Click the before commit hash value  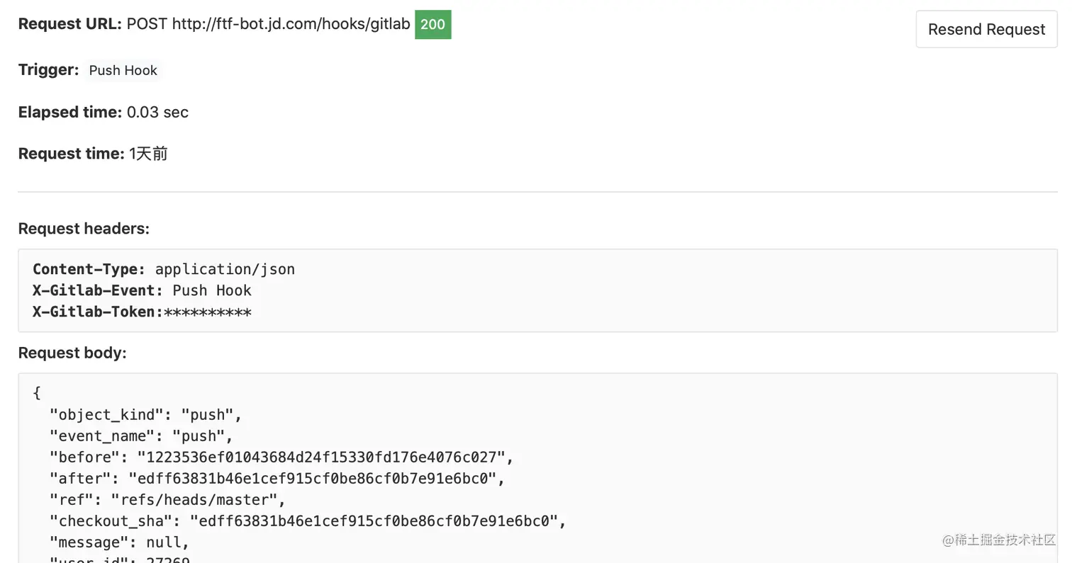(320, 457)
